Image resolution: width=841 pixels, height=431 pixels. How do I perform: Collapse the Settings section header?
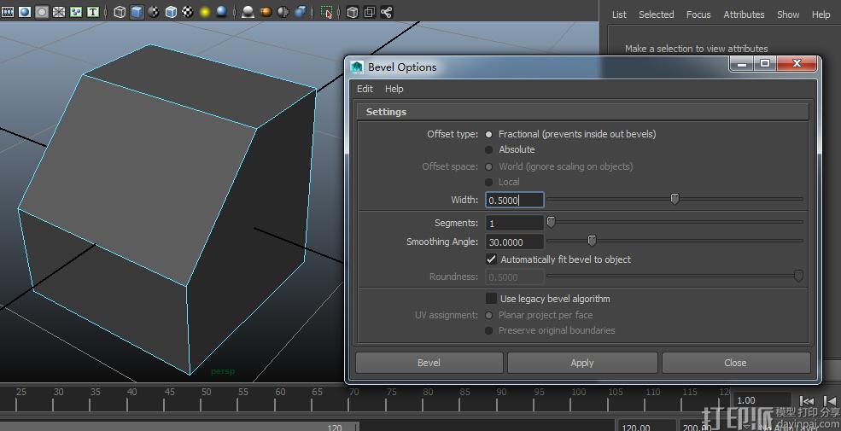click(582, 112)
